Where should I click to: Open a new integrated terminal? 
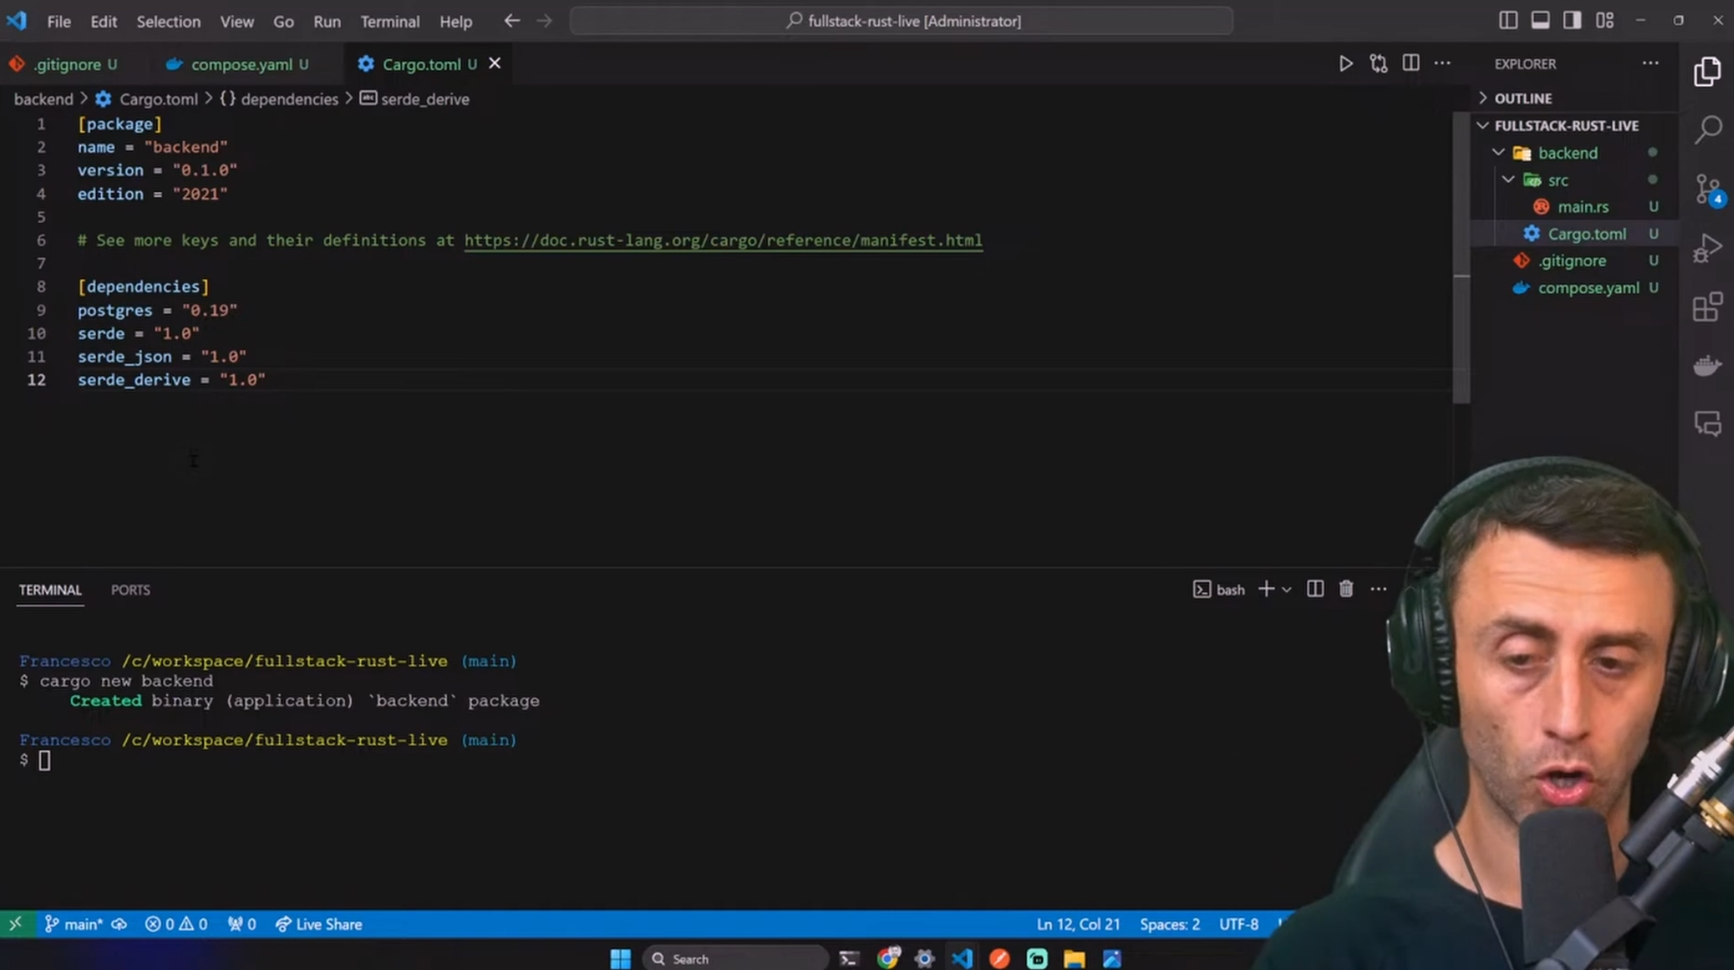1265,588
